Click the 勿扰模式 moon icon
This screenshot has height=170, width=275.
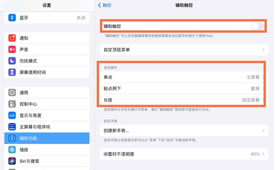(x=12, y=61)
